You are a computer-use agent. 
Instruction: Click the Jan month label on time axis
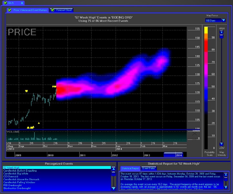(118, 146)
